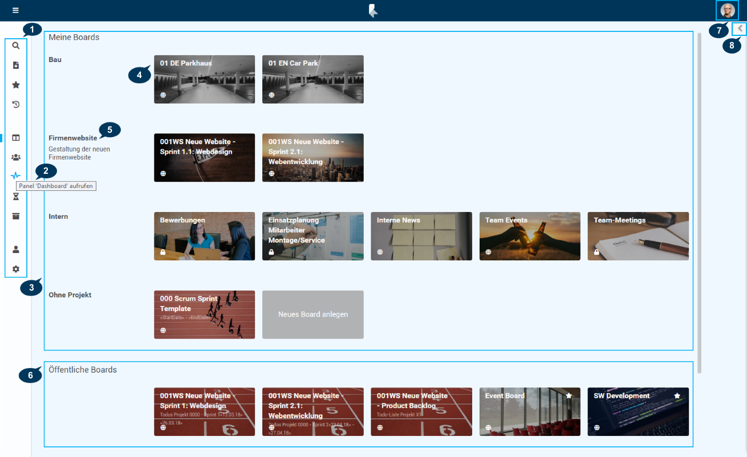Click the hourglass icon in sidebar
The width and height of the screenshot is (747, 457).
point(16,197)
